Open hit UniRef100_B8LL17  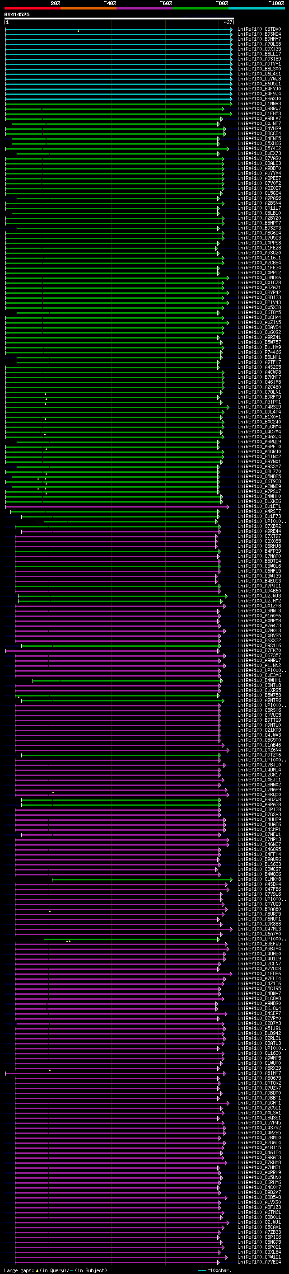coord(259,54)
